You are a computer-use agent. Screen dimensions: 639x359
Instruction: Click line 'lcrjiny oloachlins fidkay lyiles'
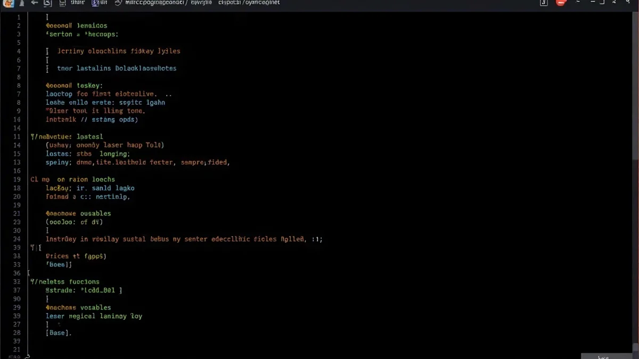(x=118, y=52)
